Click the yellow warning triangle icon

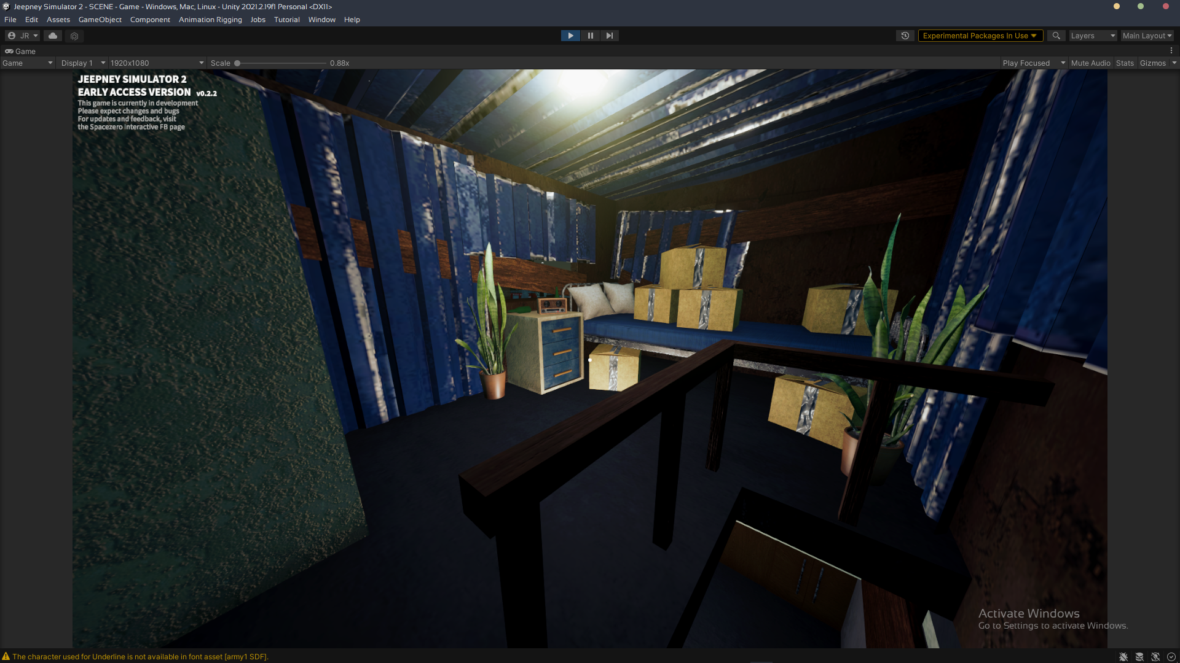pyautogui.click(x=6, y=656)
